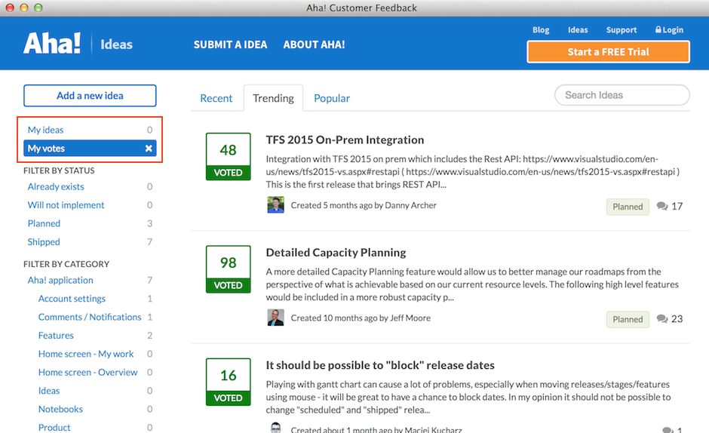This screenshot has width=709, height=433.
Task: Switch to the Popular tab
Action: (x=332, y=98)
